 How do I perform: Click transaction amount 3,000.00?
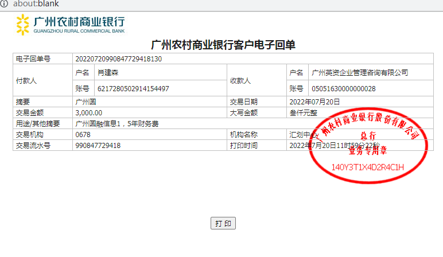coord(89,112)
